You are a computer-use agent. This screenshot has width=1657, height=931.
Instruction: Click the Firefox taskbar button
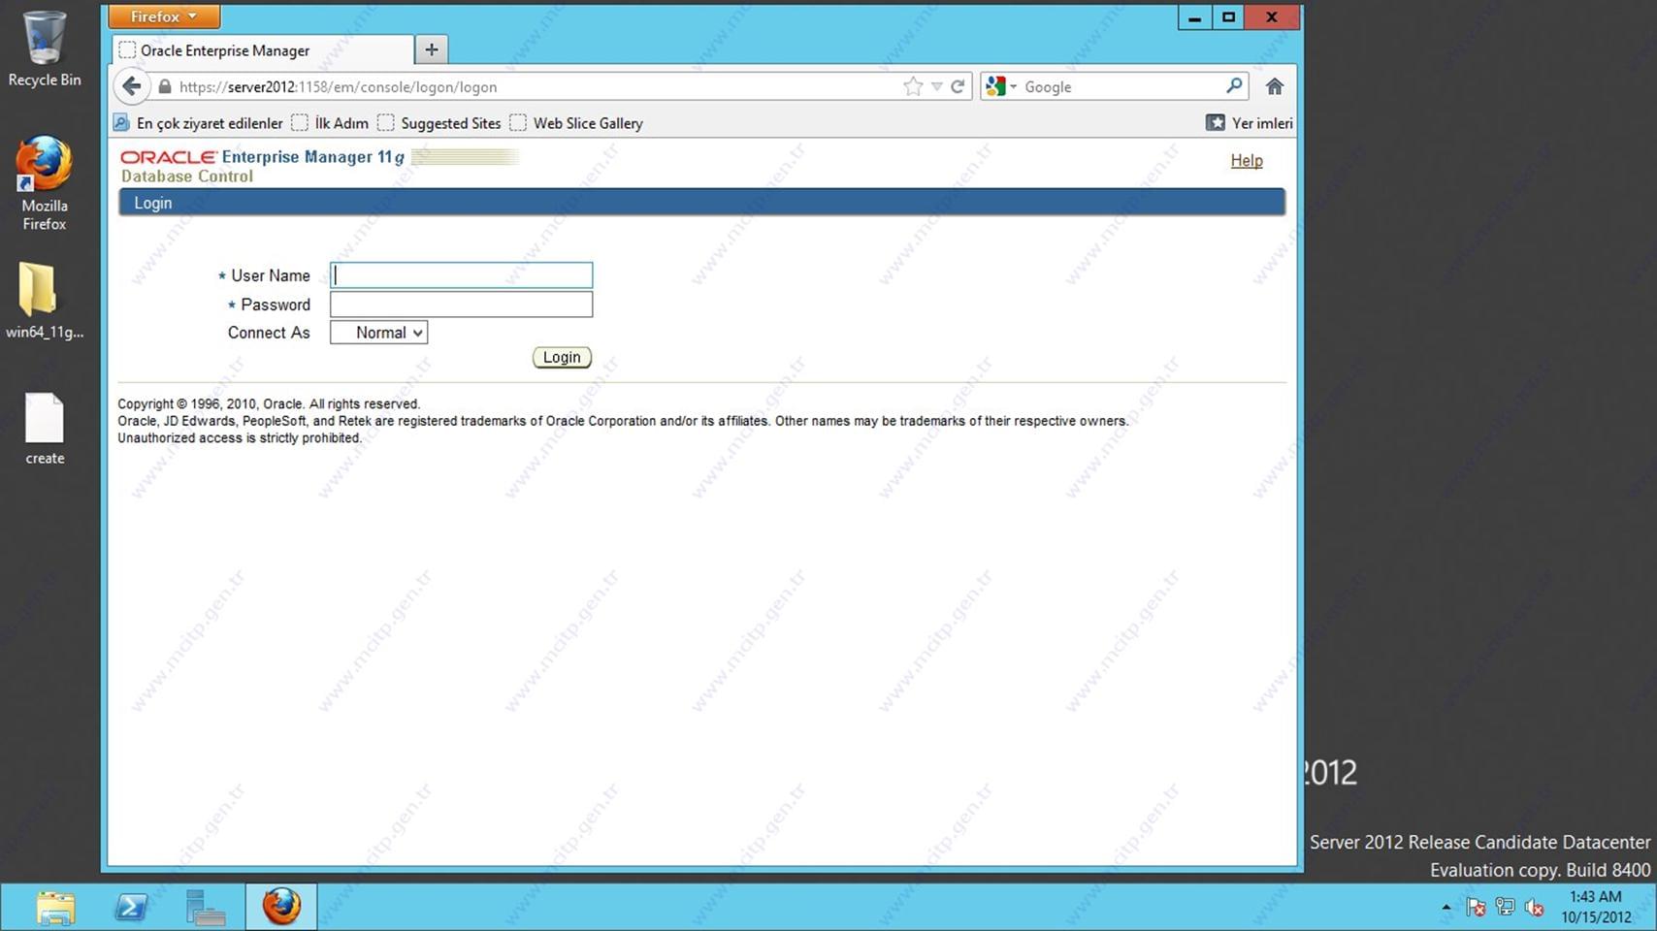point(281,908)
